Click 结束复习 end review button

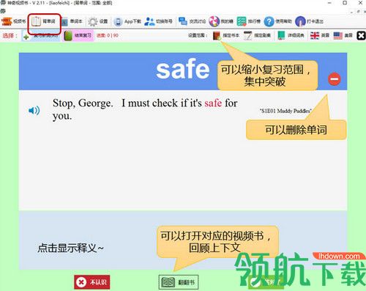point(78,36)
